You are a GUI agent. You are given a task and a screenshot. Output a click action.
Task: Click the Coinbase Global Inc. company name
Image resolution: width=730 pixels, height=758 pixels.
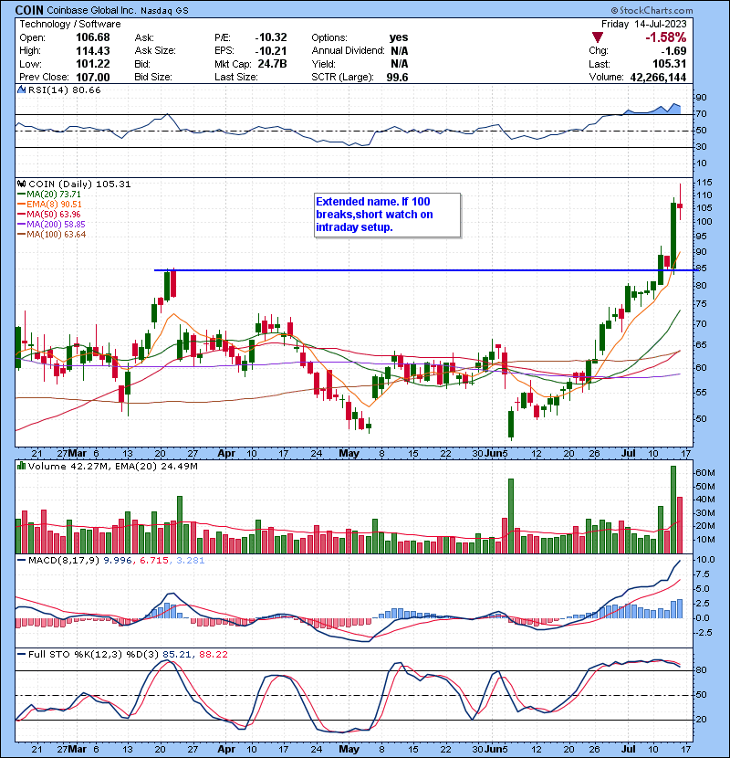pos(92,10)
